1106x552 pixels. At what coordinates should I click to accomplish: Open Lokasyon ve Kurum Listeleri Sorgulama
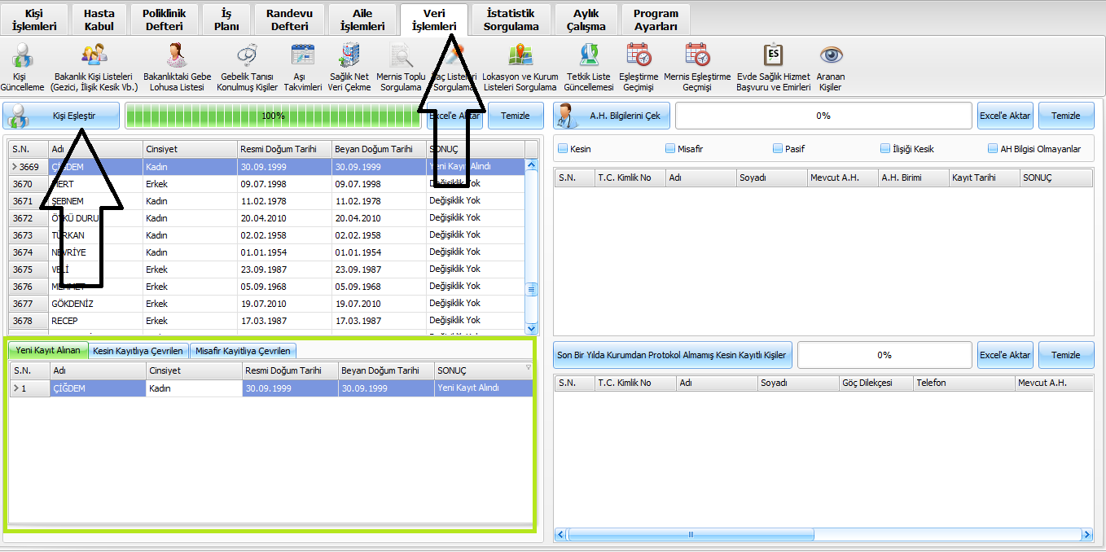(x=520, y=56)
